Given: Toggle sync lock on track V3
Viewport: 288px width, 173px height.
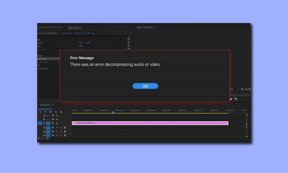Looking at the screenshot, I should coord(53,116).
